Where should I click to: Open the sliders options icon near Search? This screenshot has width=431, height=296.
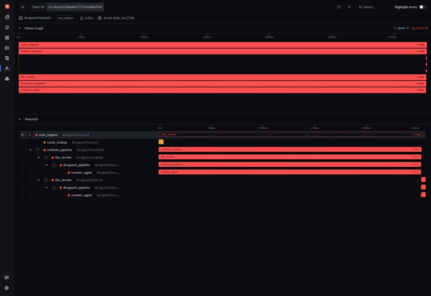coord(349,7)
